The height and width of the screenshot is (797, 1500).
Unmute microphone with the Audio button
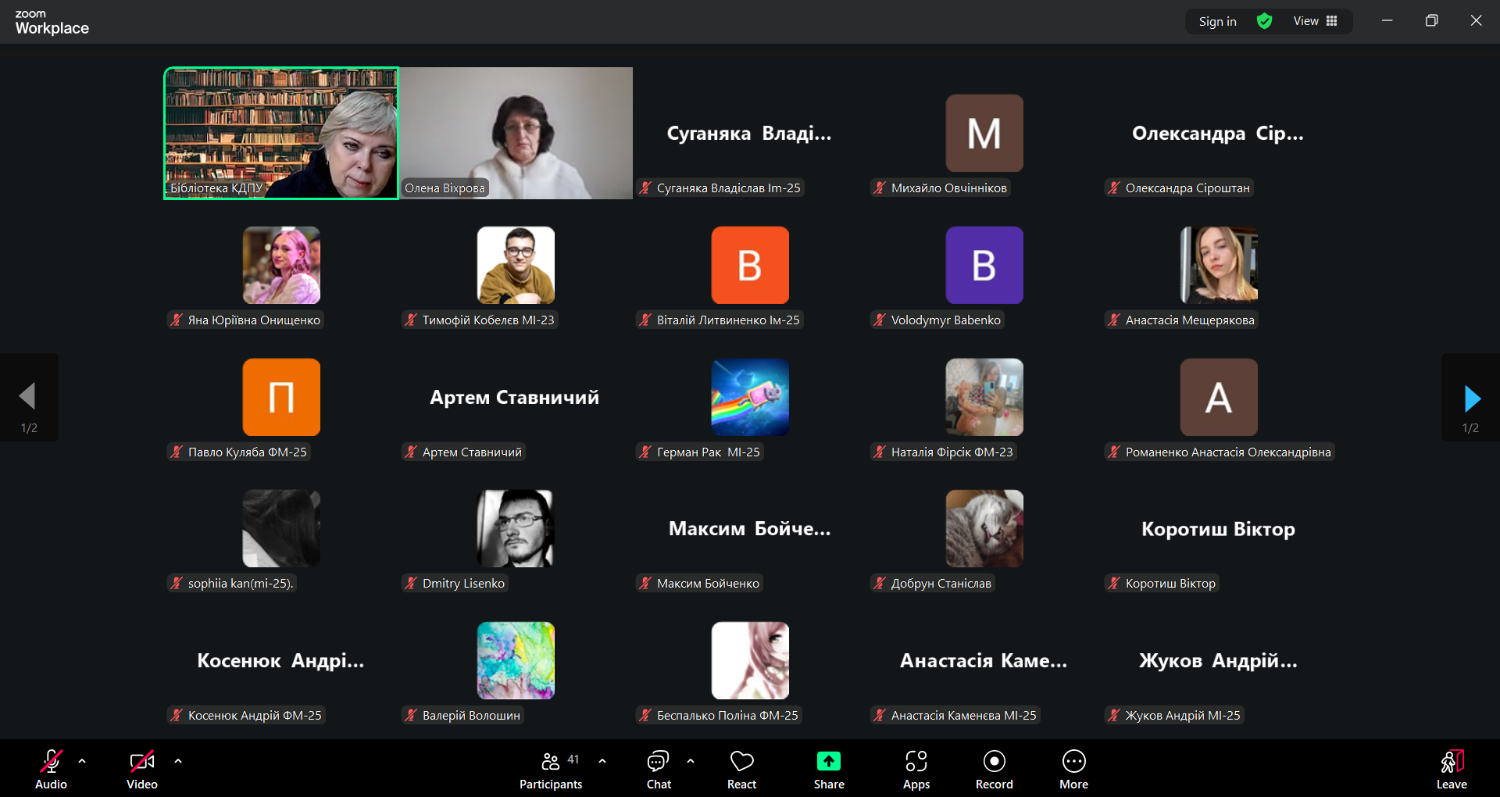[51, 761]
